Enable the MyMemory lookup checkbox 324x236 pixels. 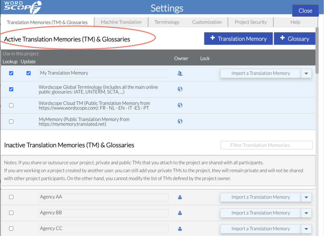[x=11, y=121]
